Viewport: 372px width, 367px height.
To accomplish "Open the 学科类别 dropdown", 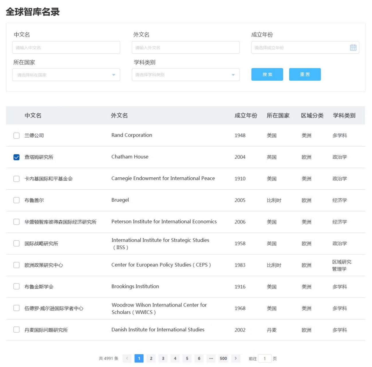I will pyautogui.click(x=186, y=75).
